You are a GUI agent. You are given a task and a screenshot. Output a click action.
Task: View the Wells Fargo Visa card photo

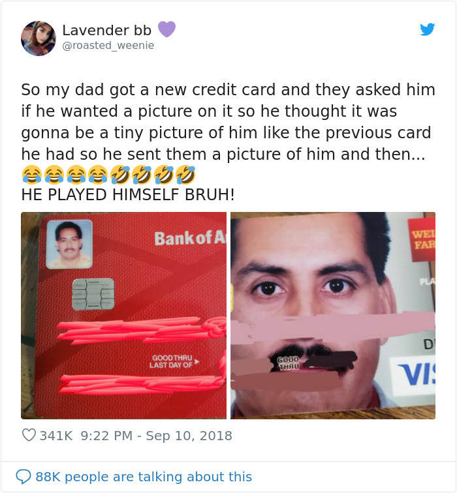[x=333, y=316]
